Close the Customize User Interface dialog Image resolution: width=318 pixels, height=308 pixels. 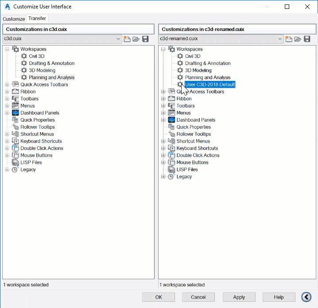[307, 7]
